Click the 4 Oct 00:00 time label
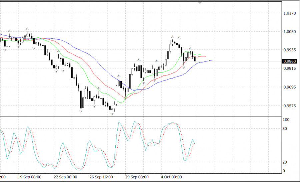Image resolution: width=300 pixels, height=182 pixels. pyautogui.click(x=172, y=177)
